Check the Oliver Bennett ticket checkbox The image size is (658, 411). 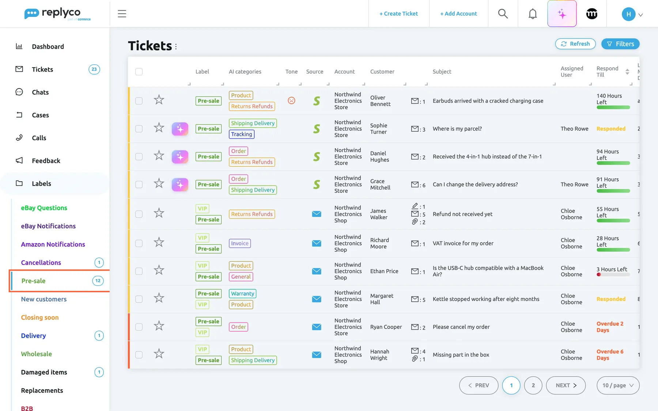coord(139,101)
